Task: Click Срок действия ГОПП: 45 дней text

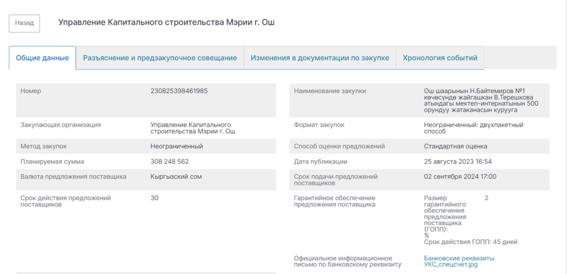Action: pyautogui.click(x=471, y=242)
